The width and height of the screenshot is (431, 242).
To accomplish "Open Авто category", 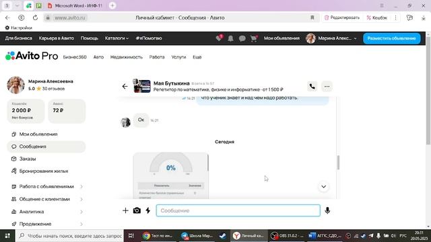I will point(98,57).
